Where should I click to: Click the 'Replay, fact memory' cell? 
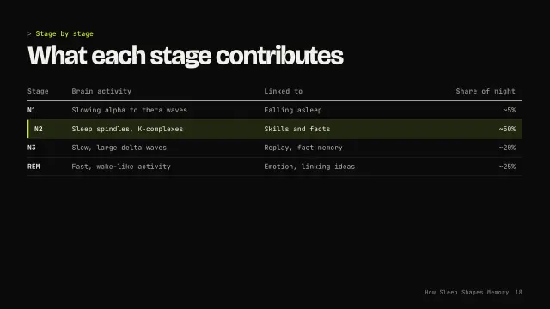303,148
